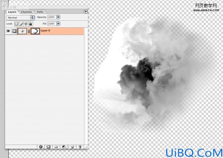The height and width of the screenshot is (158, 223).
Task: Open the new adjustment layer menu
Action: pos(64,147)
